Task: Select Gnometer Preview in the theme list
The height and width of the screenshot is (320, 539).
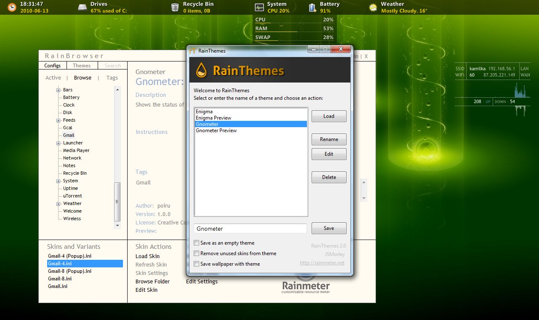Action: (251, 131)
